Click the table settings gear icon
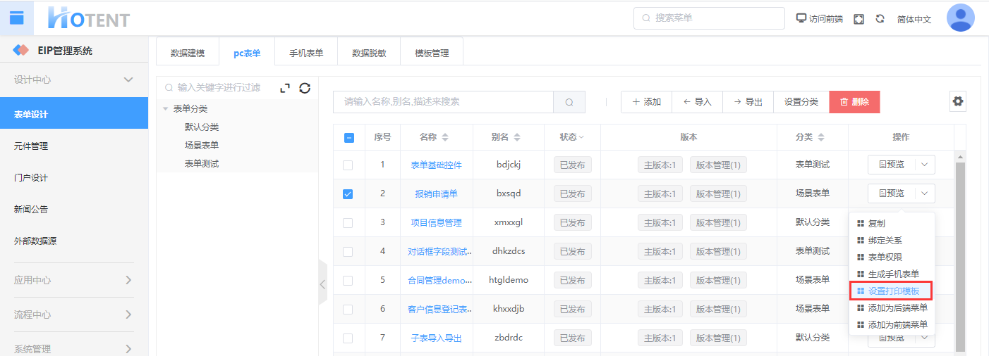Viewport: 989px width, 356px height. click(x=957, y=101)
